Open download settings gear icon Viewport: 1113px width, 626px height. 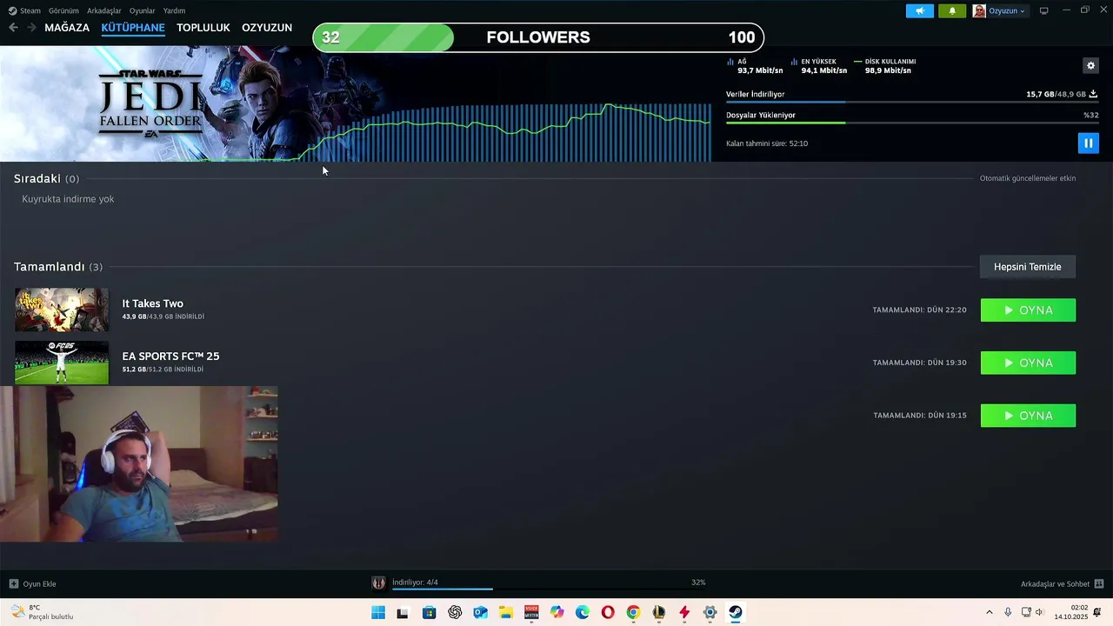point(1090,65)
